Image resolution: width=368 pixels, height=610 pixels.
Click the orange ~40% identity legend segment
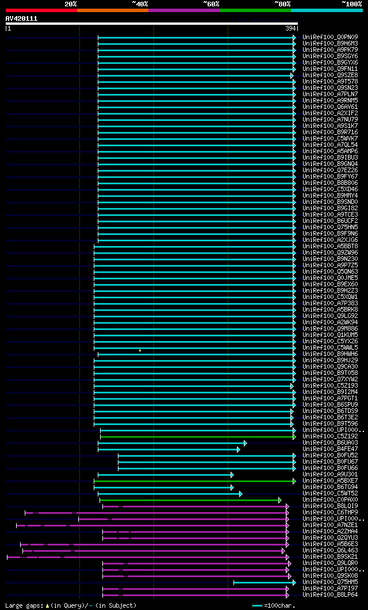pos(113,10)
